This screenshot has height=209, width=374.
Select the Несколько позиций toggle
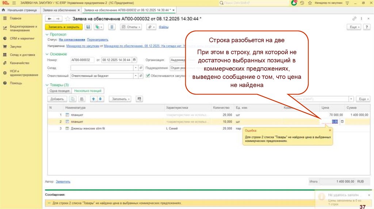point(88,91)
